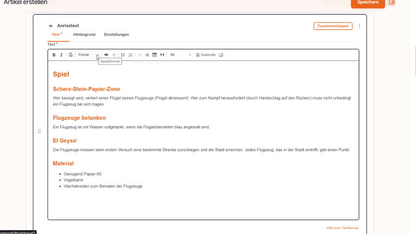Click the paragraph starting 'Wer besiegt wird'
Screen dimensions: 416x234
pyautogui.click(x=202, y=101)
